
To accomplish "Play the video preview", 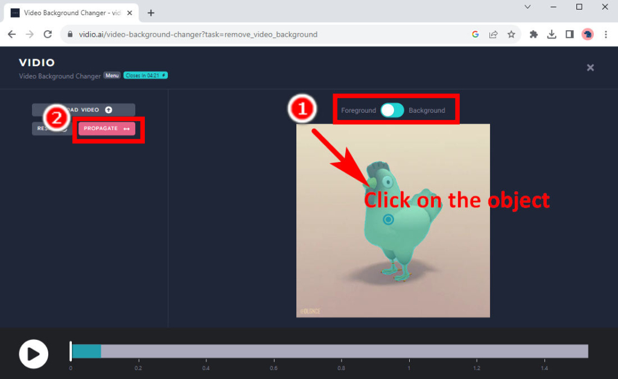I will click(33, 354).
